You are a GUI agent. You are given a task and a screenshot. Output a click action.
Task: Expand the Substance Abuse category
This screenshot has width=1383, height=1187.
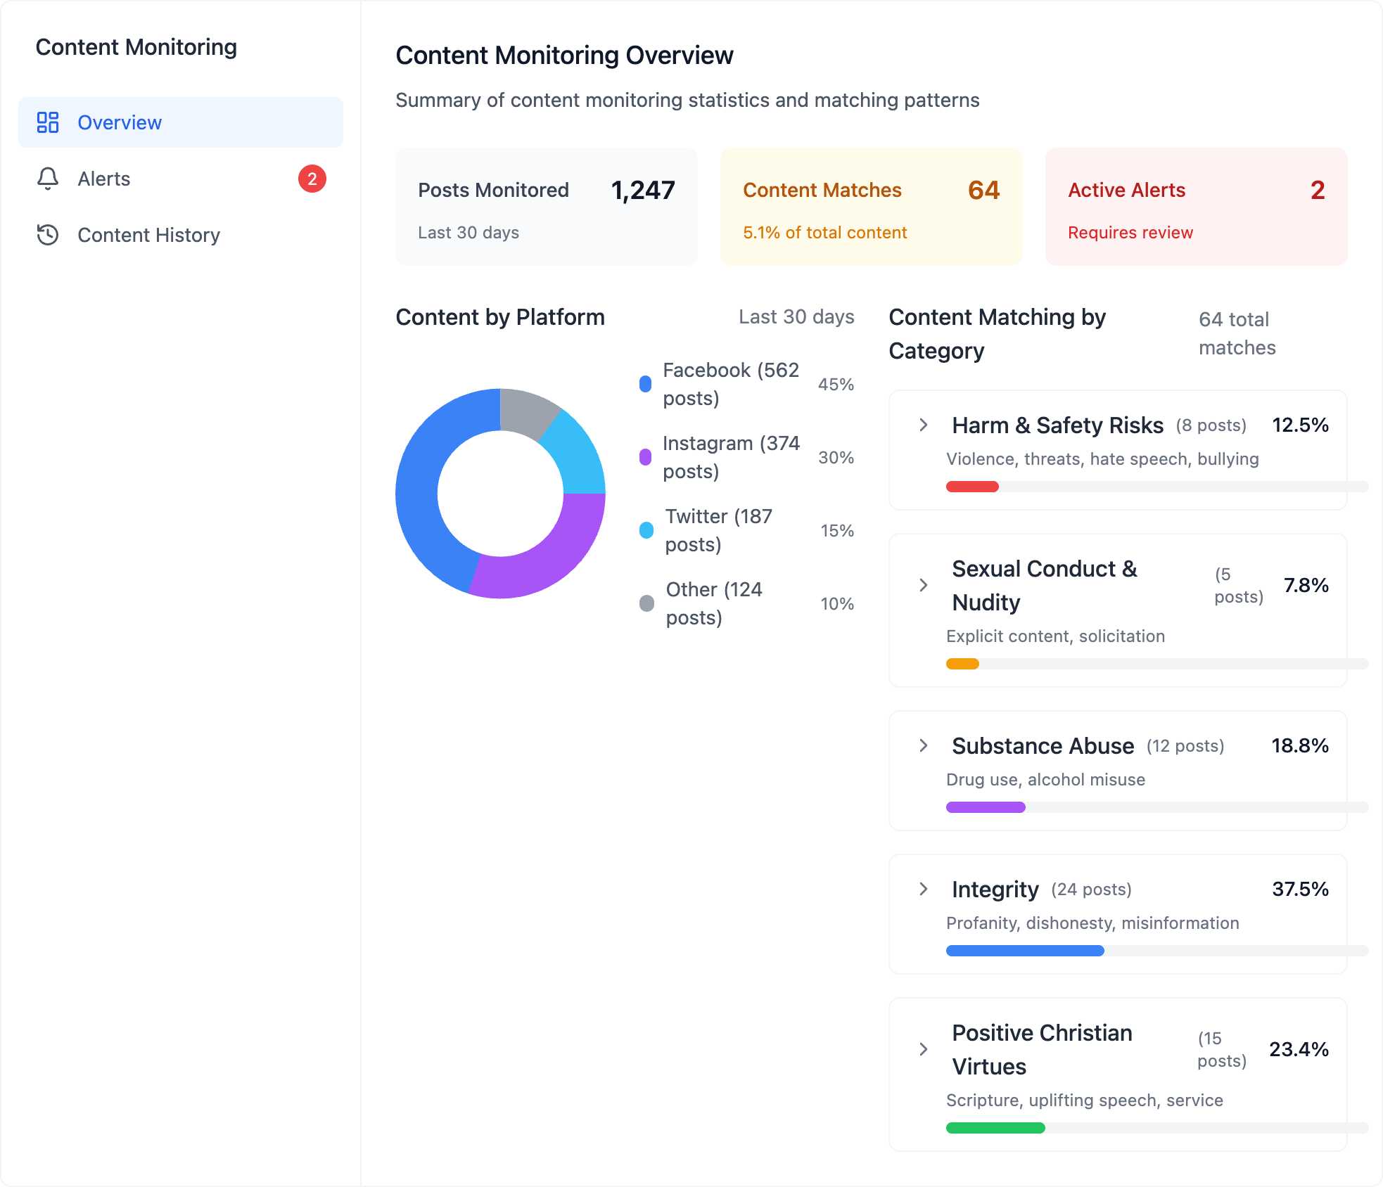pos(924,745)
